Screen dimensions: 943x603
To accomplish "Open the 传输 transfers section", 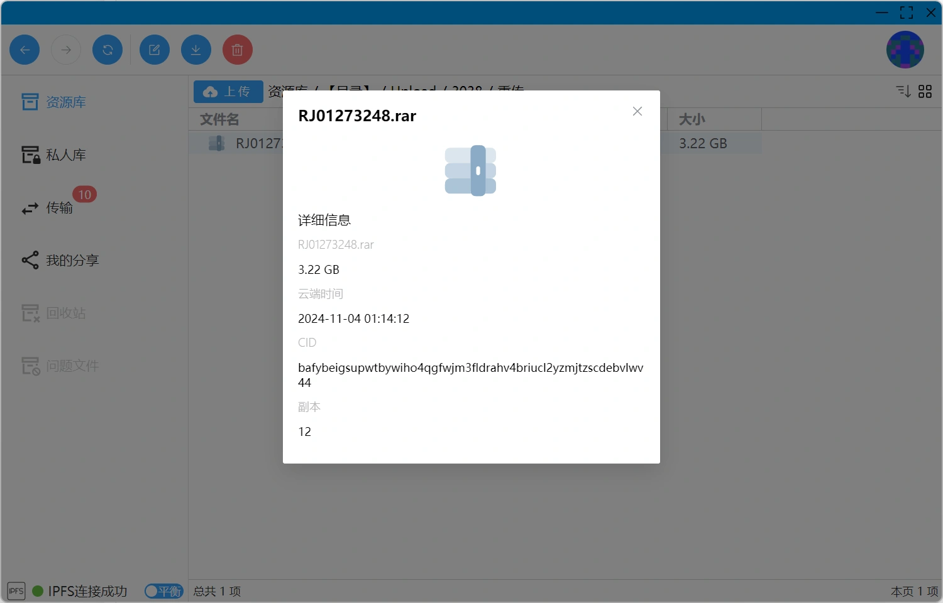I will pos(47,208).
